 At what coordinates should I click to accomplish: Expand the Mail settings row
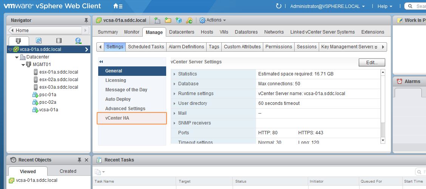(x=174, y=113)
